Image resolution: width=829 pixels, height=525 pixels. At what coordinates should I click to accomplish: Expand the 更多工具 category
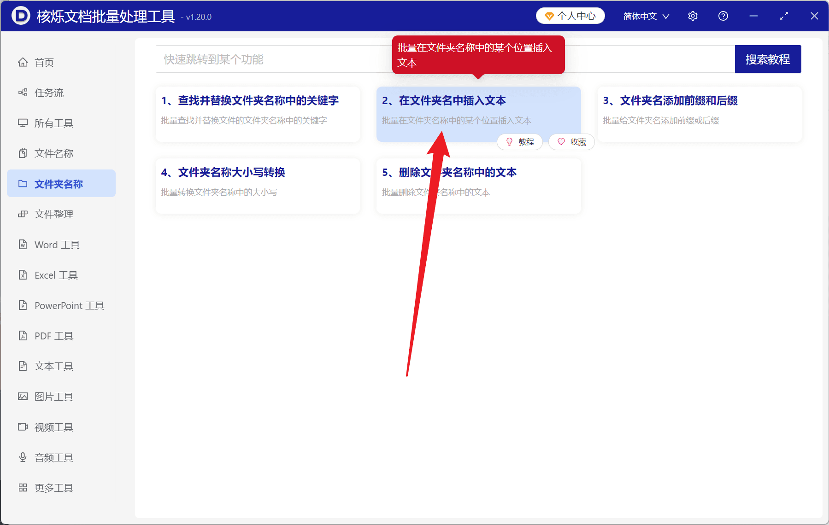pyautogui.click(x=53, y=488)
